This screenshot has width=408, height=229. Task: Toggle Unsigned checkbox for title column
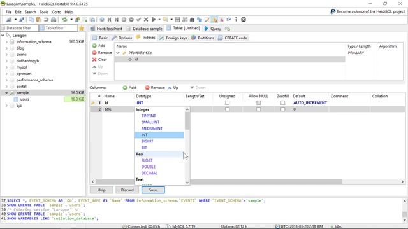(x=227, y=109)
